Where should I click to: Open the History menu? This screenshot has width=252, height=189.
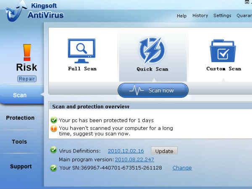(x=200, y=16)
